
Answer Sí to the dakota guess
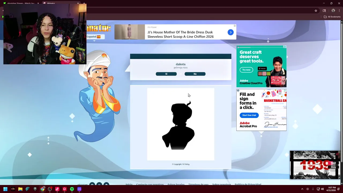pos(166,74)
